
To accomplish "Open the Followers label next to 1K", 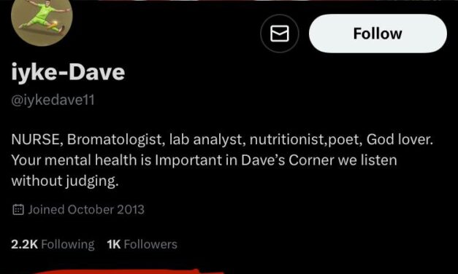I will 150,244.
